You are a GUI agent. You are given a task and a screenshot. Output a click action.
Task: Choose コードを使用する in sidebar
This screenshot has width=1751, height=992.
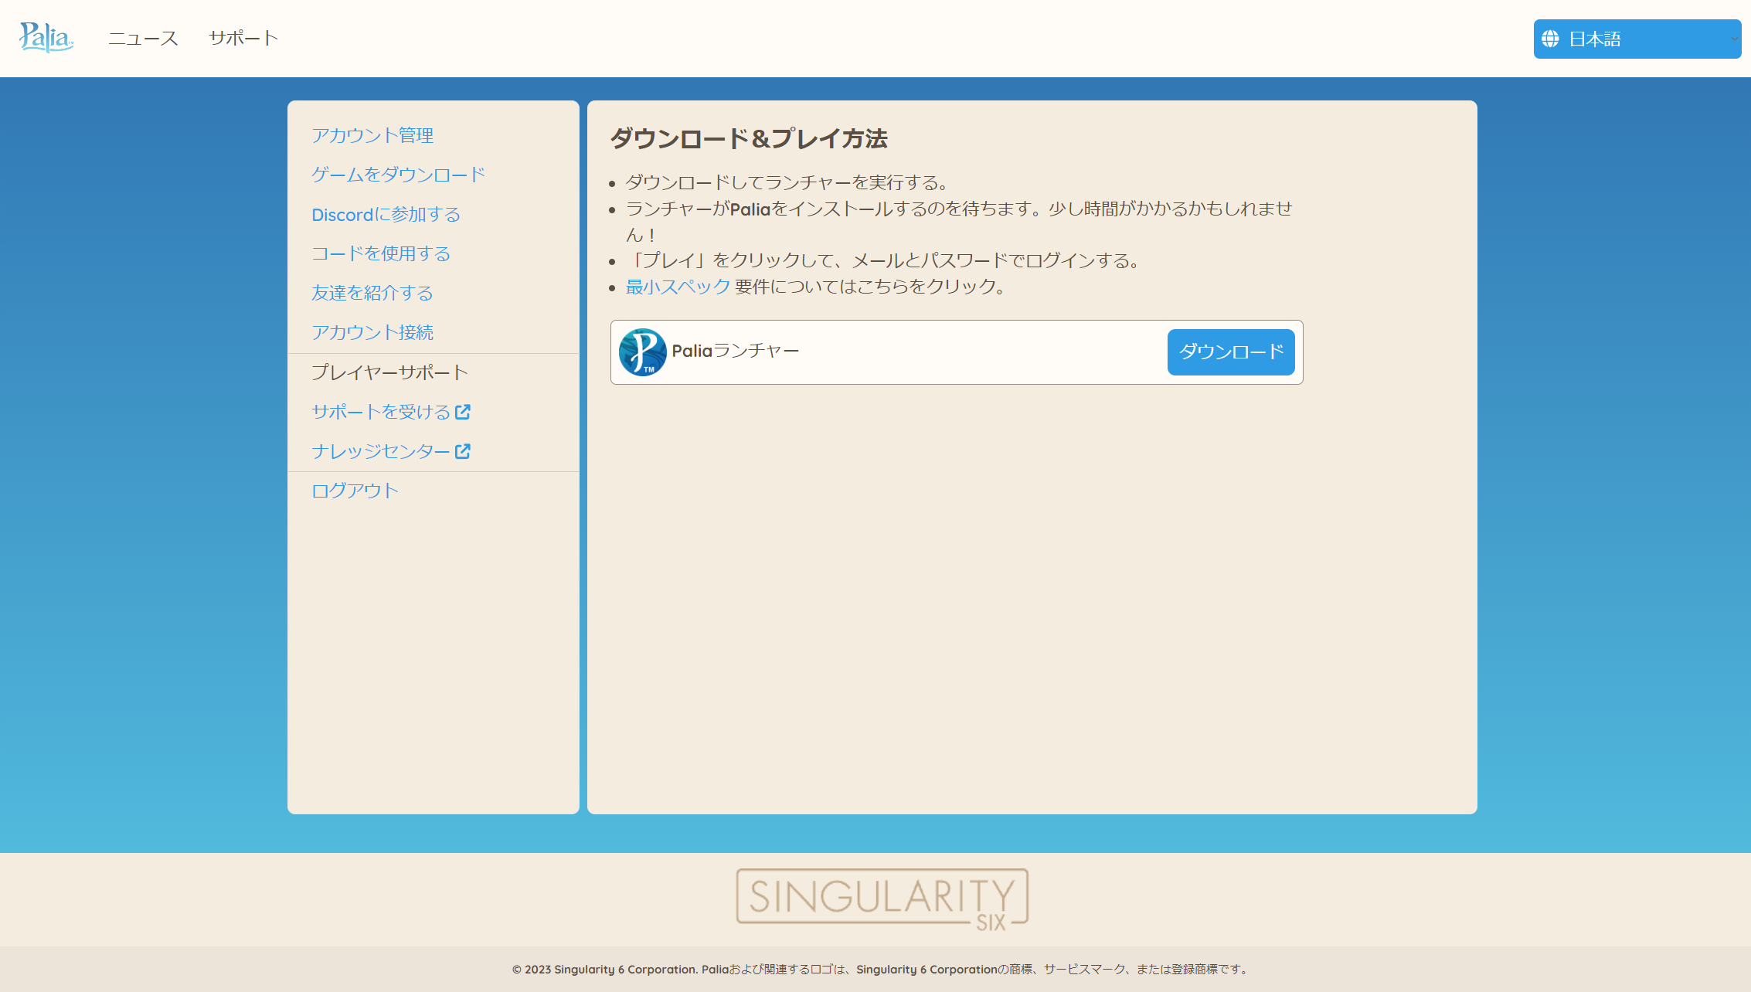(x=381, y=254)
